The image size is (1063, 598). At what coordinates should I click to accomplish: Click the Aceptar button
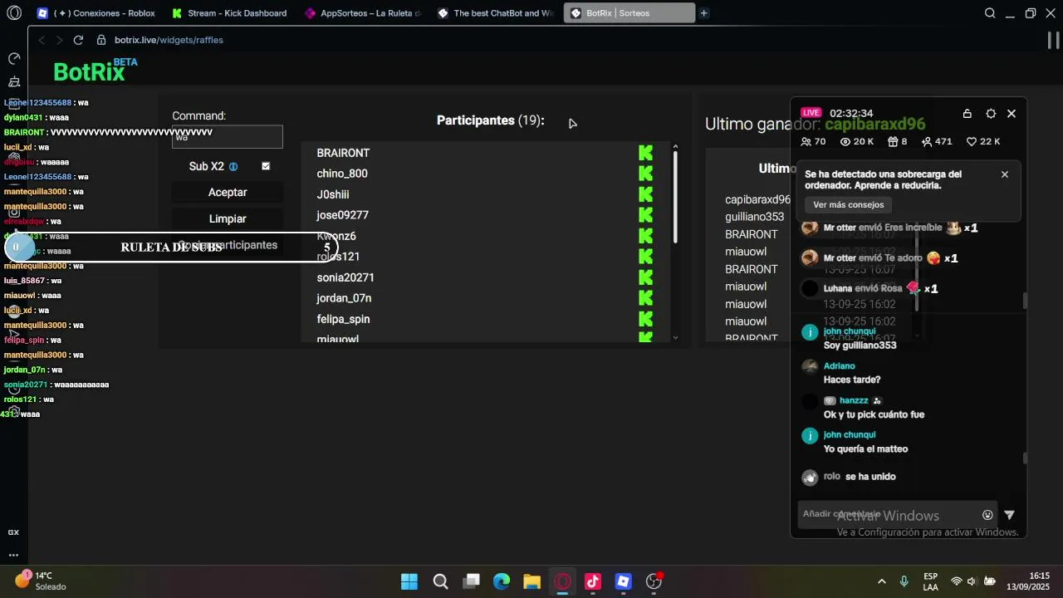(228, 193)
